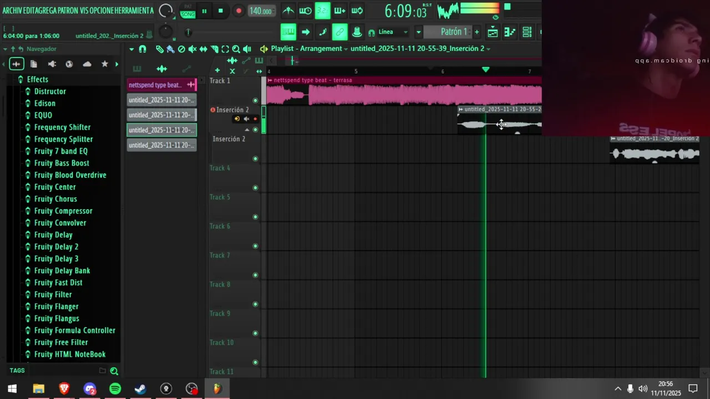The image size is (710, 399).
Task: Open Spotify from taskbar
Action: click(x=115, y=388)
